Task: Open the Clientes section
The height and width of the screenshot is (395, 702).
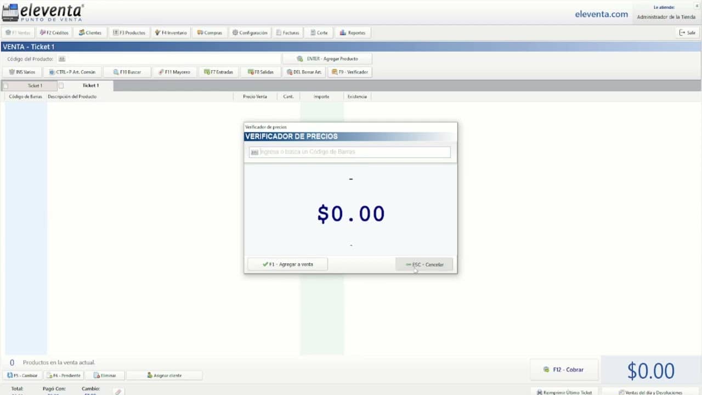Action: [90, 33]
